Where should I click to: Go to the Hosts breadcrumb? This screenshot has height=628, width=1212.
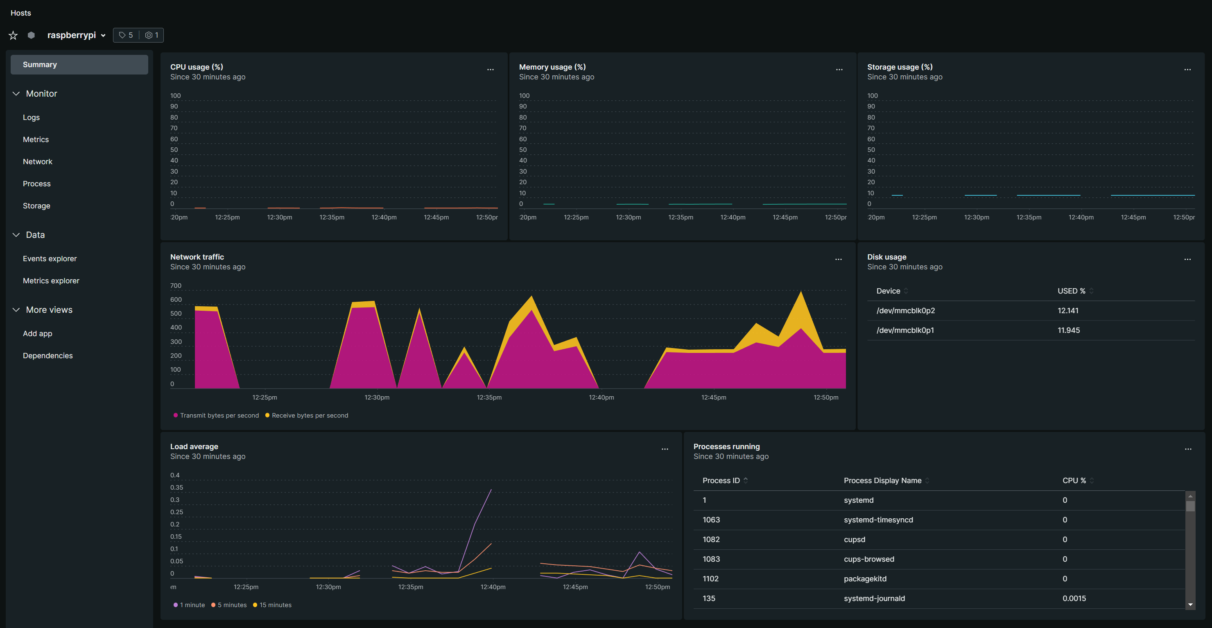pyautogui.click(x=21, y=13)
